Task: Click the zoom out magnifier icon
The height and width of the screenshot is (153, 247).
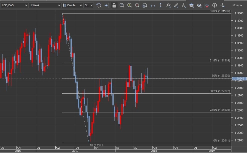Action: pos(137,5)
